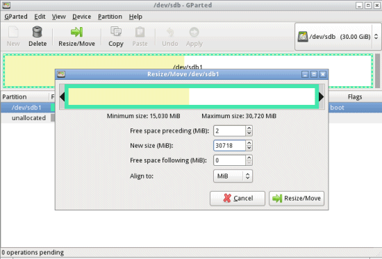
Task: Maximize the GParted main window
Action: [368, 6]
